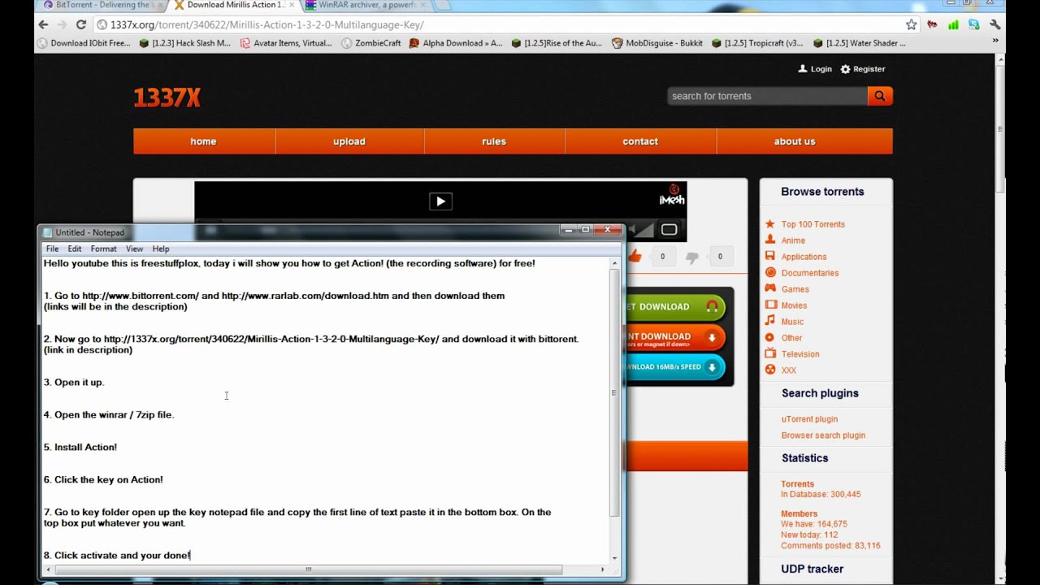1040x585 pixels.
Task: Click the music note Music icon
Action: coord(769,321)
